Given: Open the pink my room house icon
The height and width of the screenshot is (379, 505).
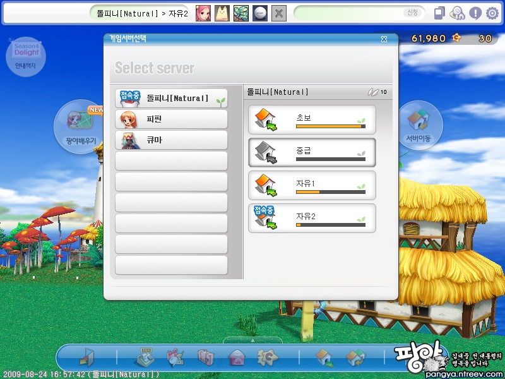Looking at the screenshot, I should click(237, 358).
